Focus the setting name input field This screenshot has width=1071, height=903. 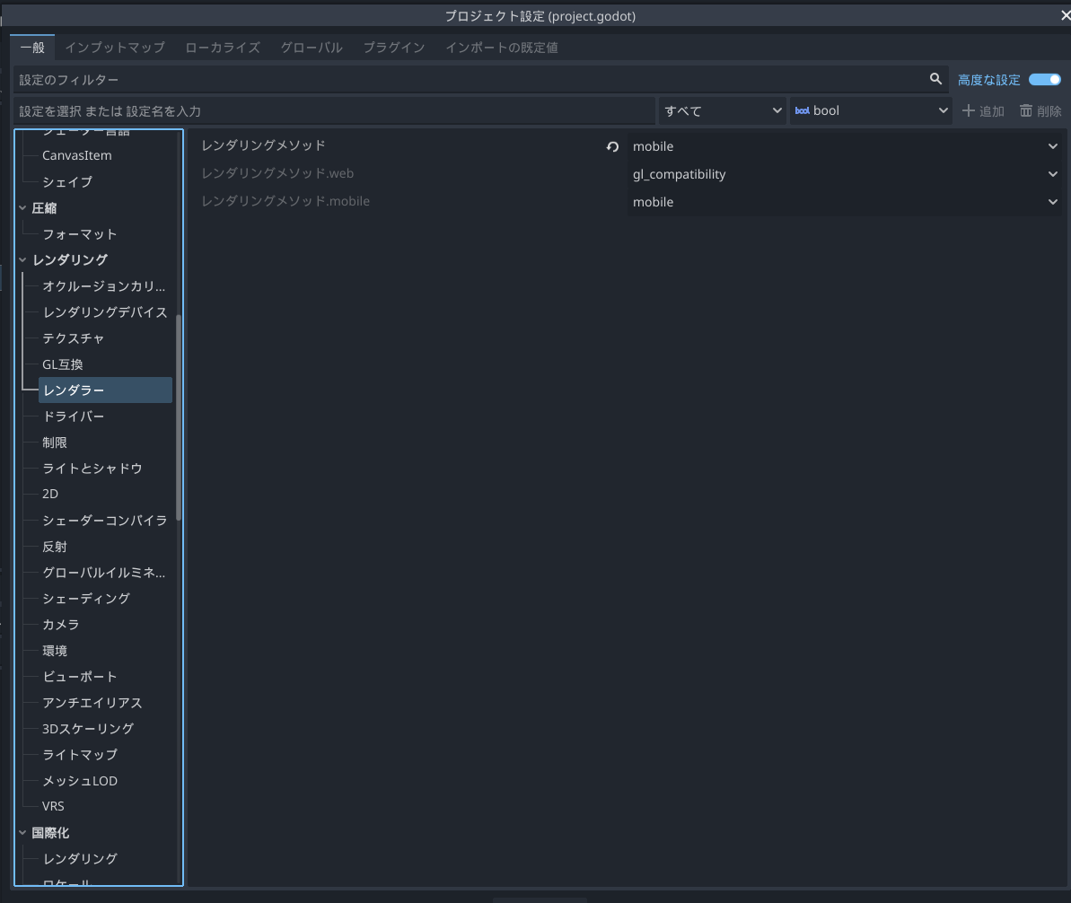point(334,110)
